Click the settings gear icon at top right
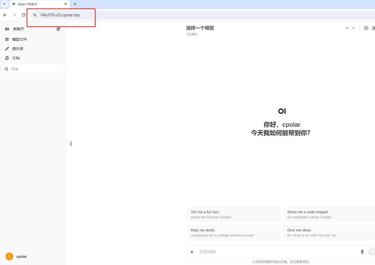 pyautogui.click(x=366, y=28)
